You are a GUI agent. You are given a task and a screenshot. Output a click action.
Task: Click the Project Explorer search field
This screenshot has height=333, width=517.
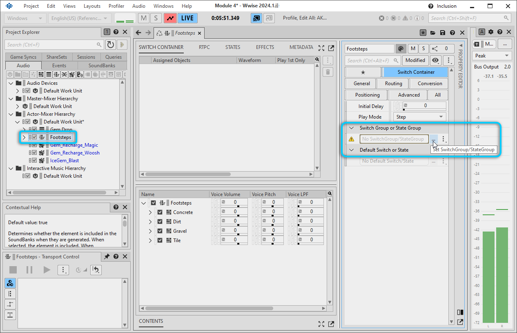point(54,45)
